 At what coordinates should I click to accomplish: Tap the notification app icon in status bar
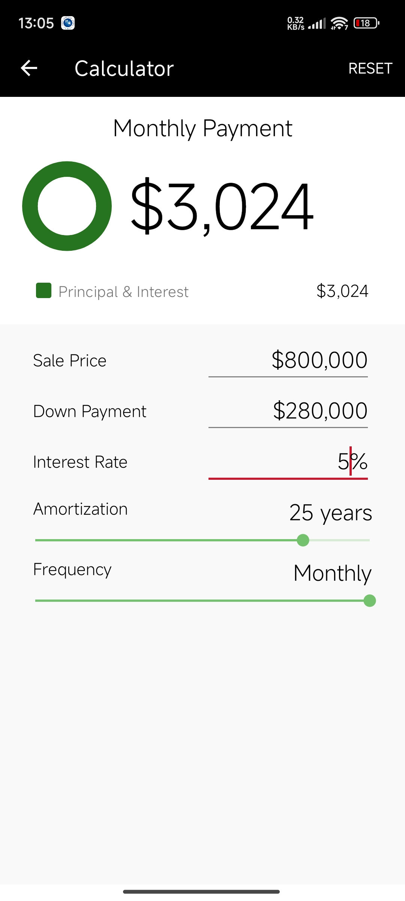point(68,23)
